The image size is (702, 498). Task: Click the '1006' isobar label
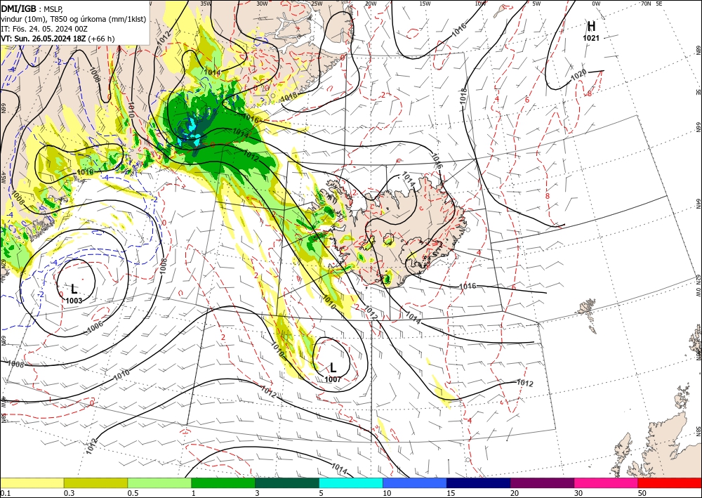[95, 327]
